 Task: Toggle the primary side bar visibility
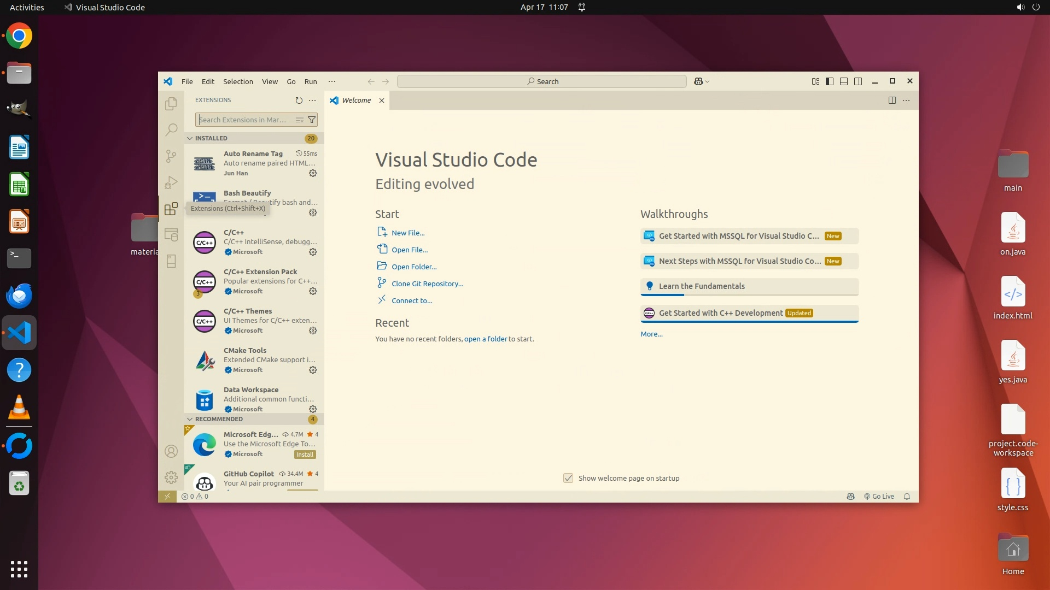pyautogui.click(x=830, y=81)
